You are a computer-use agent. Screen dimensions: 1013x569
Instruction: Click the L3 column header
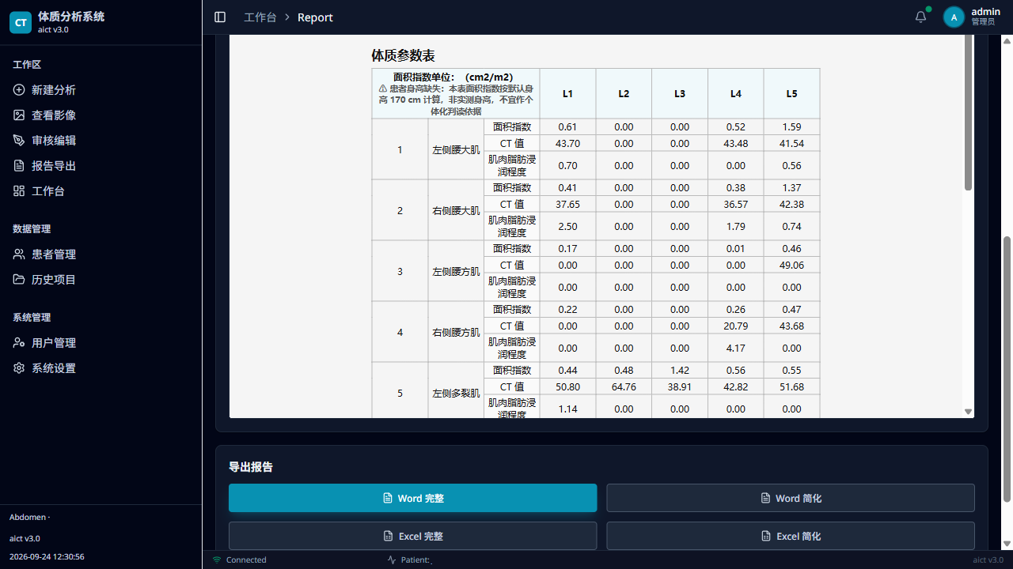680,94
